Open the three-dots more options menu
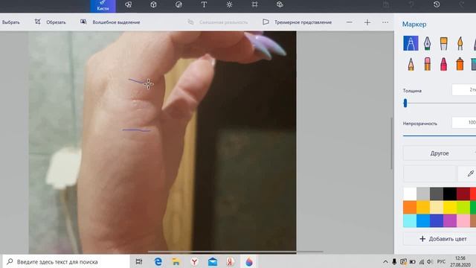The height and width of the screenshot is (268, 476). pos(385,22)
